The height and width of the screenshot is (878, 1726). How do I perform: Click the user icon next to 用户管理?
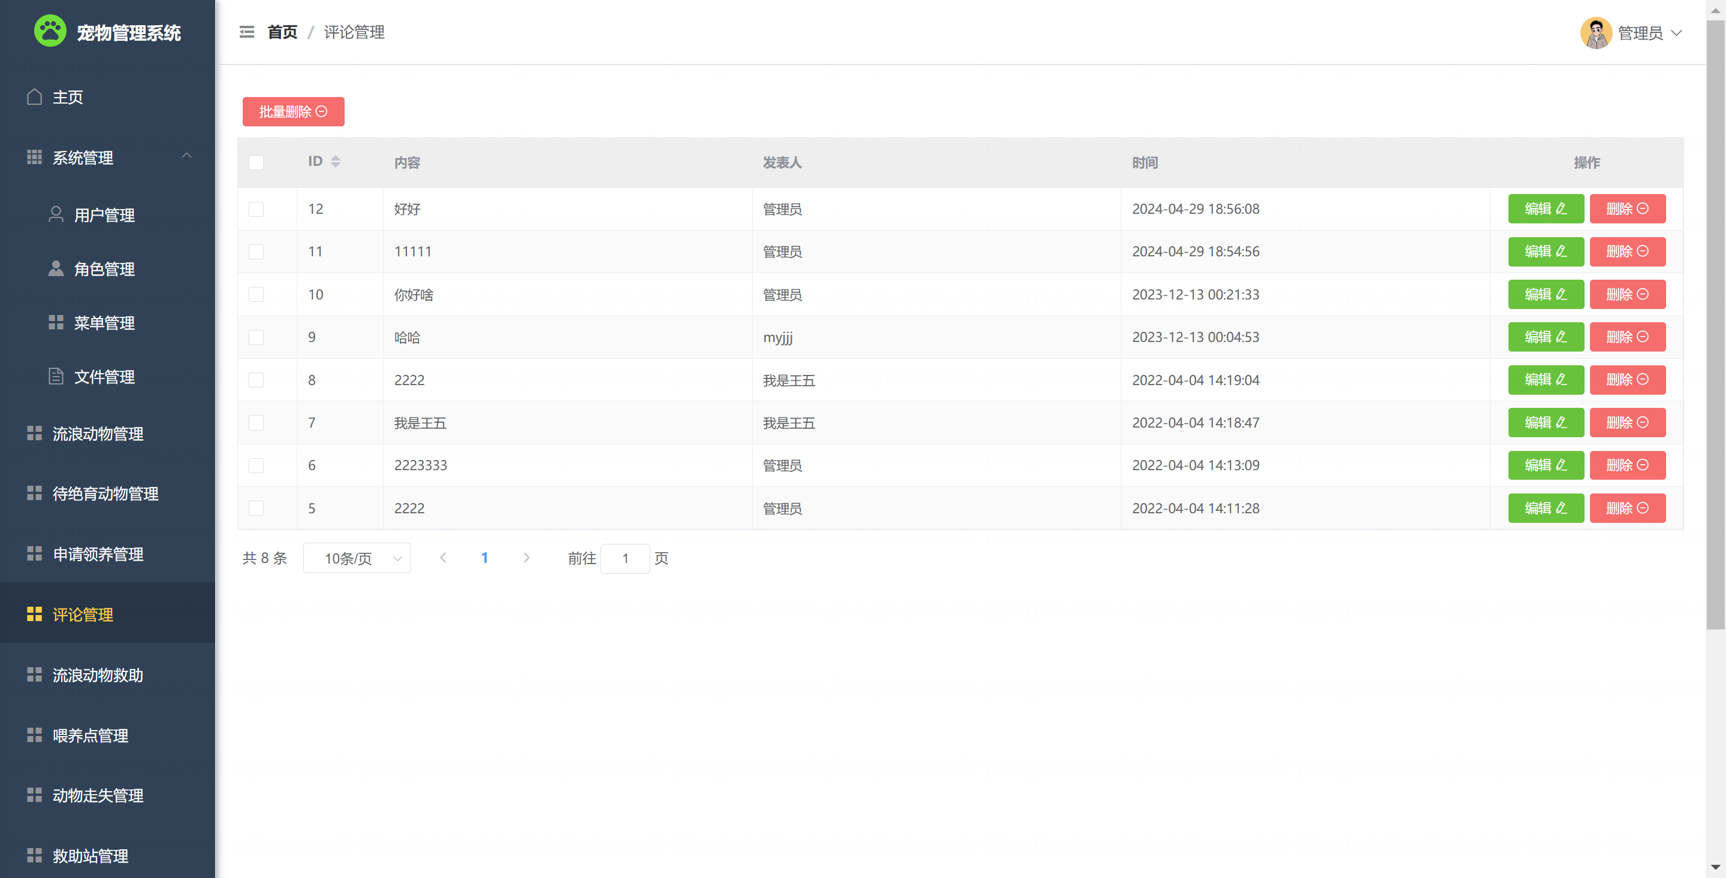click(x=56, y=215)
